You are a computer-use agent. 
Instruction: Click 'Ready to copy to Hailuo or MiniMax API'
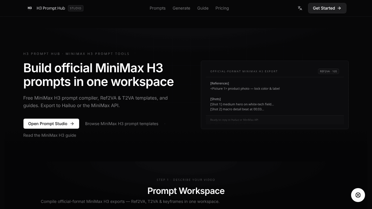(x=234, y=120)
